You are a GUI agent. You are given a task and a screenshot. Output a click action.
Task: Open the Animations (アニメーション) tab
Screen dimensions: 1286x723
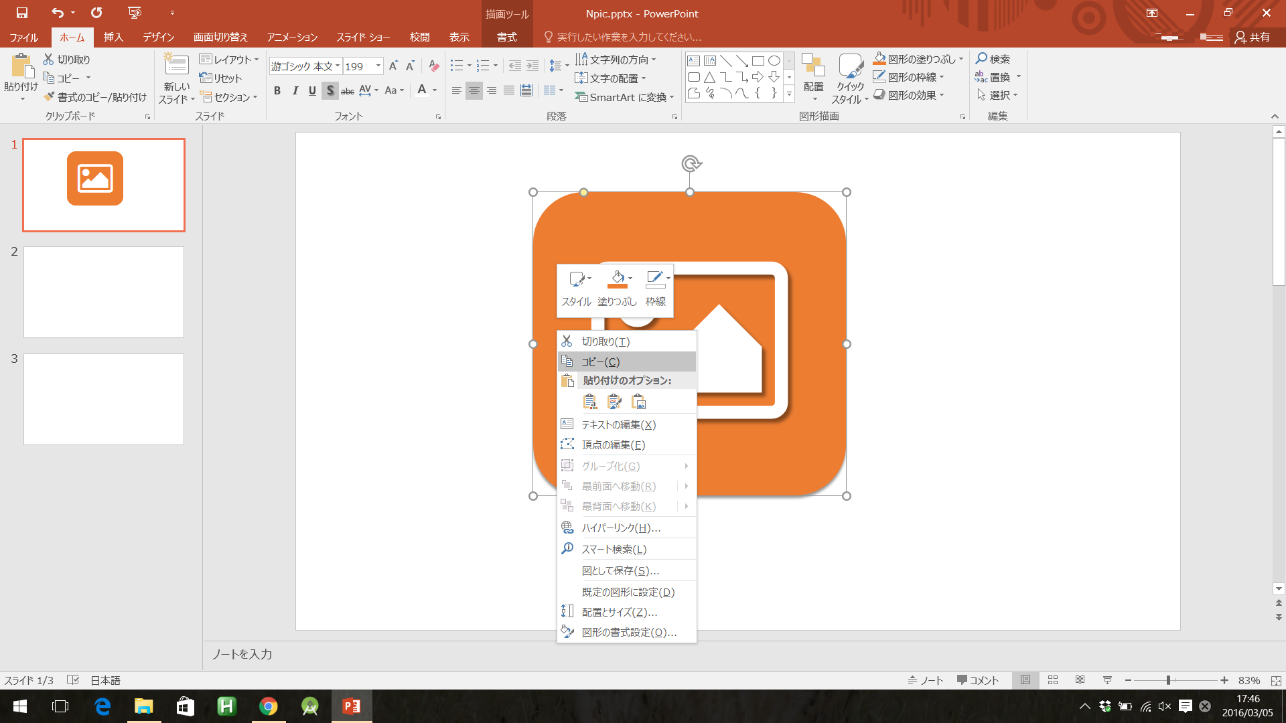point(292,37)
